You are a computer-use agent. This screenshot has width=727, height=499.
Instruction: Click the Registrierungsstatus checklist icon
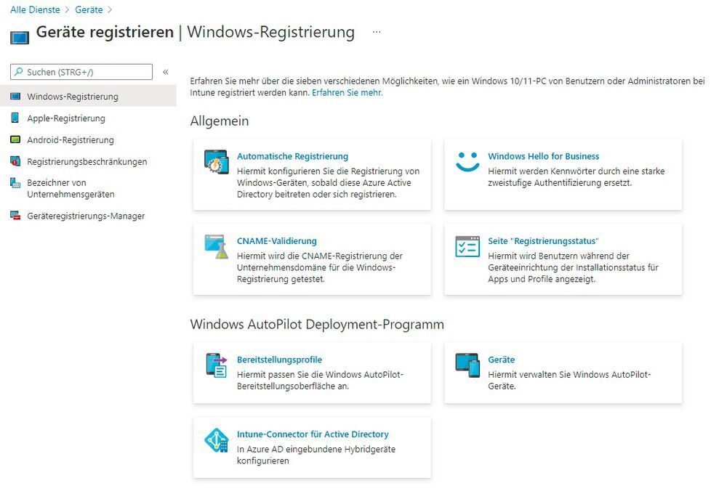coord(467,248)
